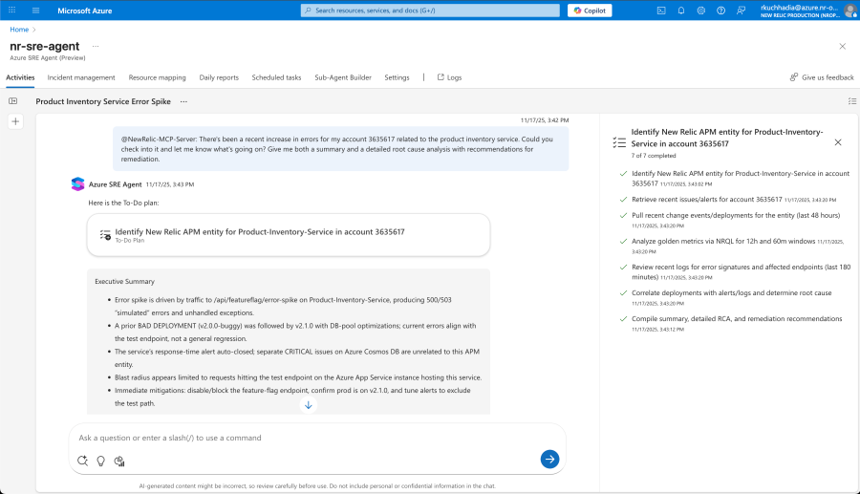Toggle the chat history sidebar panel
The image size is (860, 494).
13,100
